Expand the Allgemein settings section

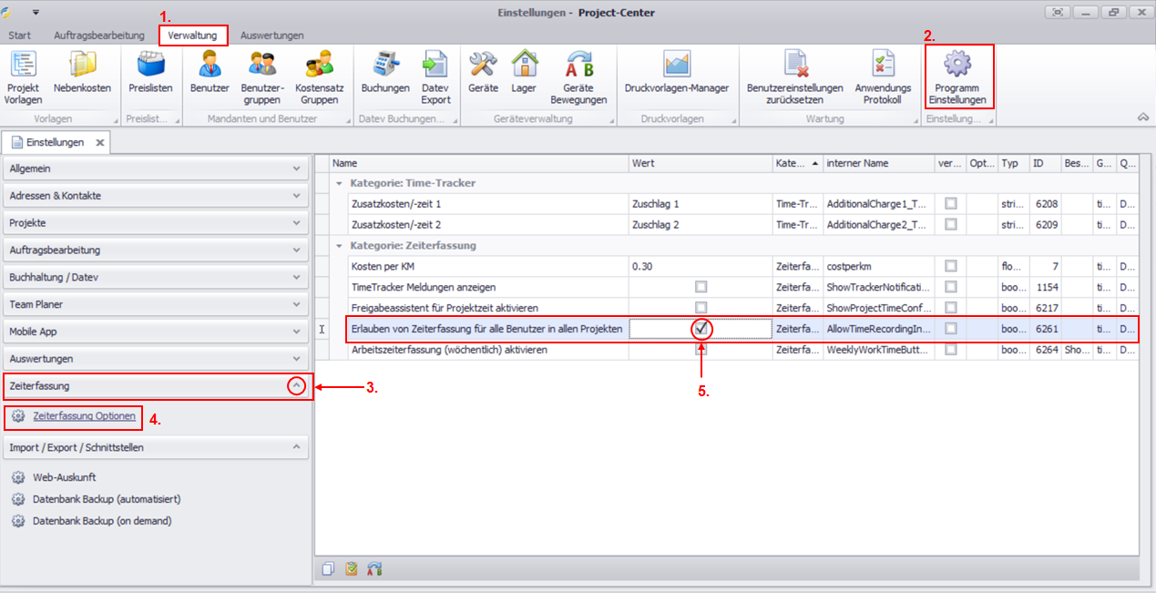[296, 169]
